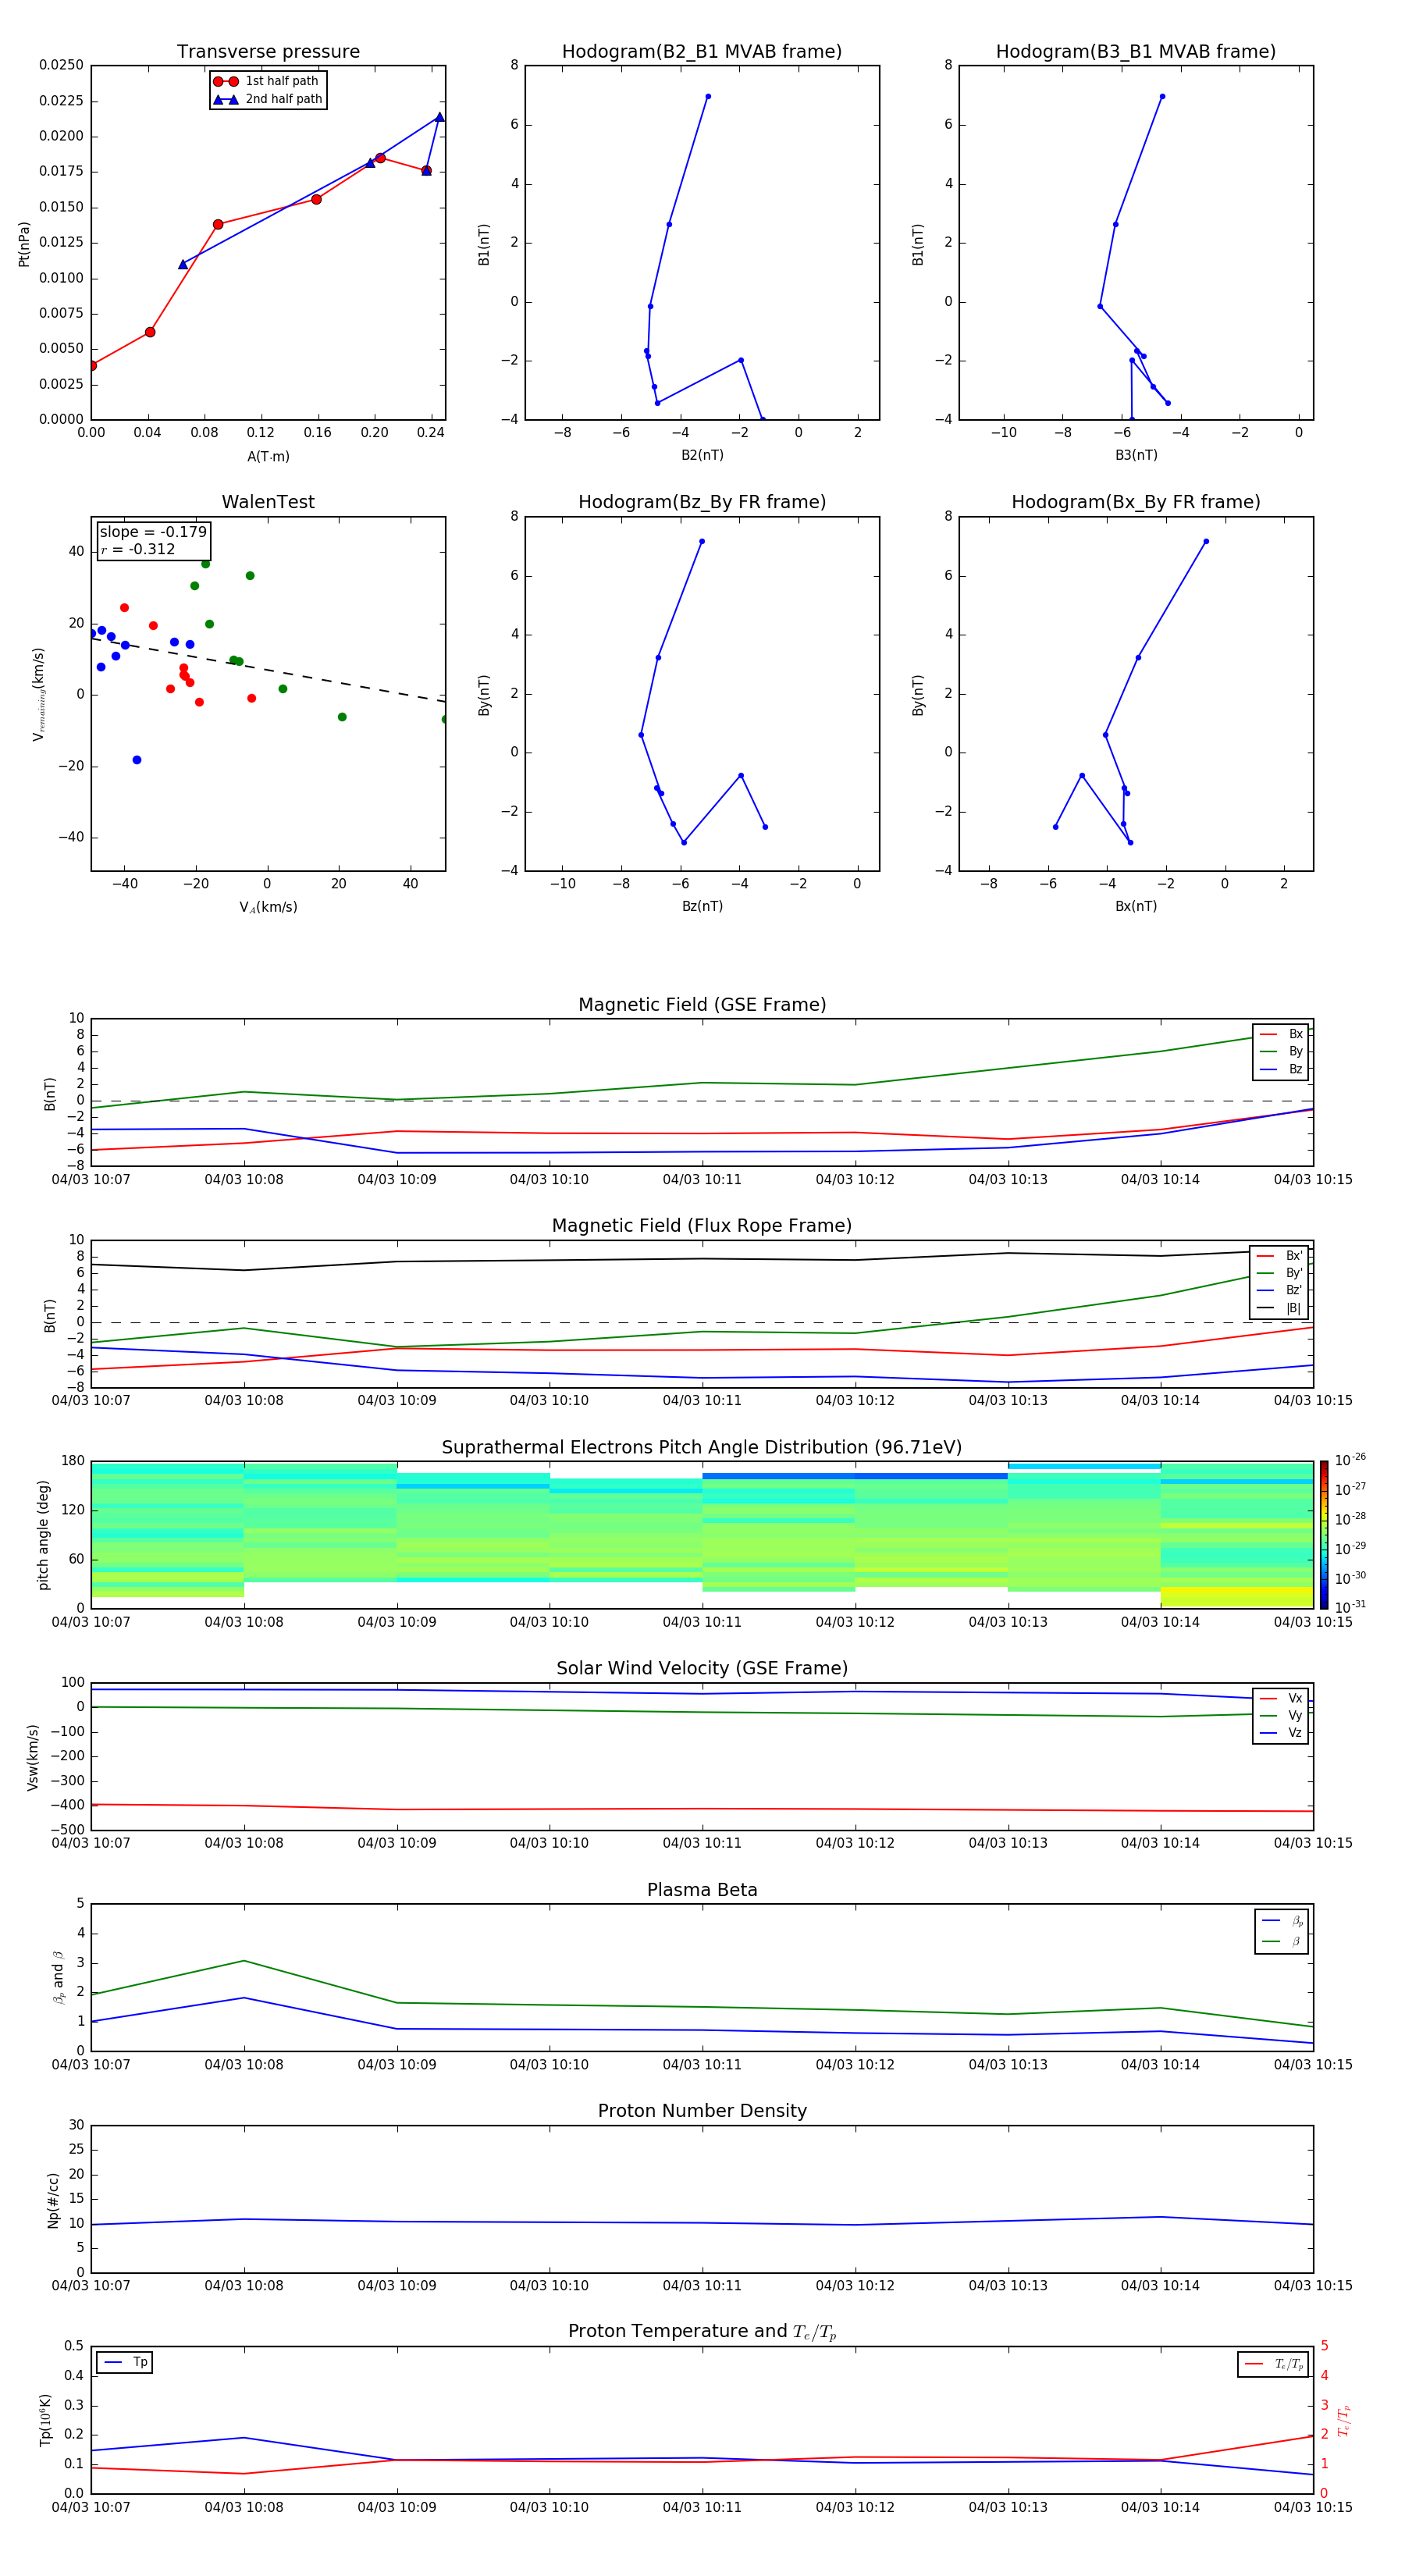Click the 'Vsw(km/s)' y-axis label
This screenshot has width=1405, height=2576.
pos(33,1757)
